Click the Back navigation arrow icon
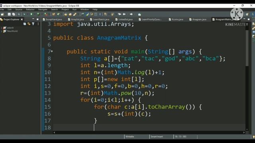Image resolution: width=255 pixels, height=143 pixels. pos(124,14)
